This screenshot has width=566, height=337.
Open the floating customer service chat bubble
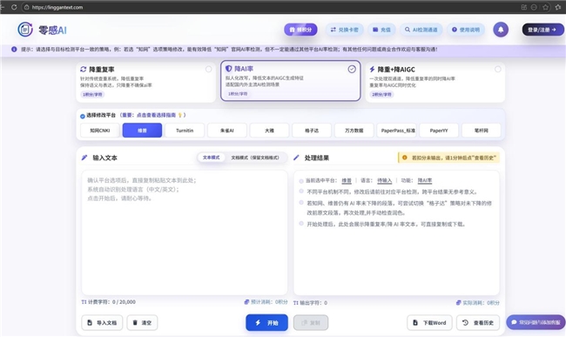point(536,322)
